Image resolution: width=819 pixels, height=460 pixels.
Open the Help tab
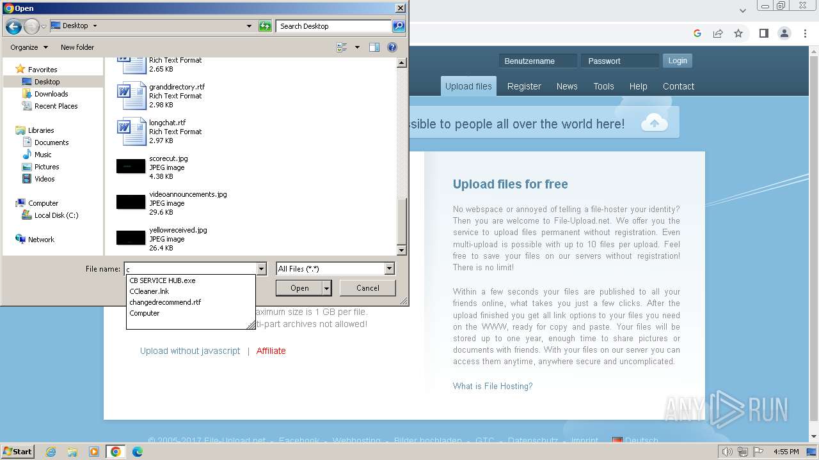[638, 86]
